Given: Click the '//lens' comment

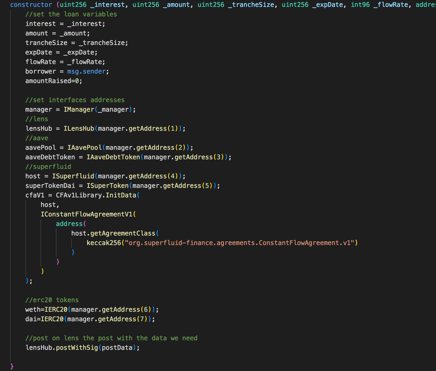Looking at the screenshot, I should click(x=37, y=119).
